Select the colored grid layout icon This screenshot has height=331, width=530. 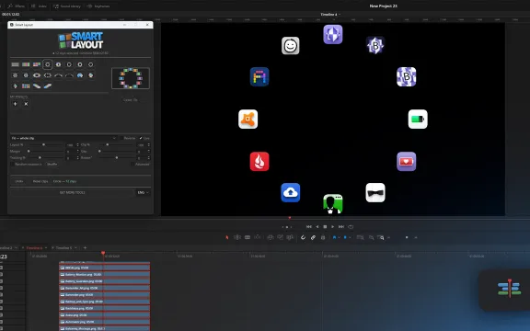(26, 86)
